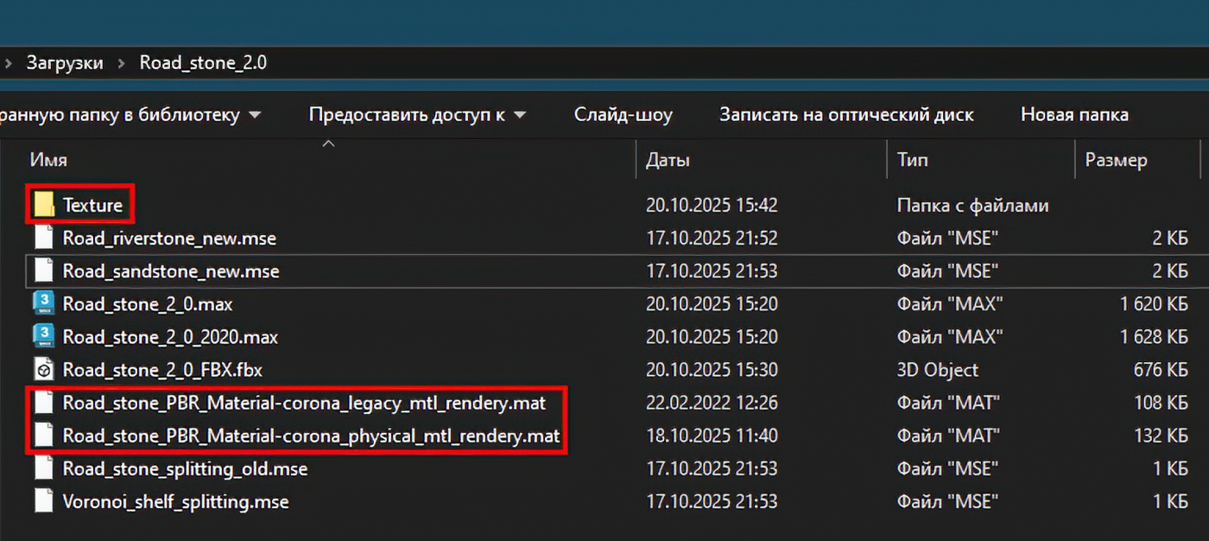Click the Папка с файлами type cell
1209x541 pixels.
pyautogui.click(x=972, y=205)
